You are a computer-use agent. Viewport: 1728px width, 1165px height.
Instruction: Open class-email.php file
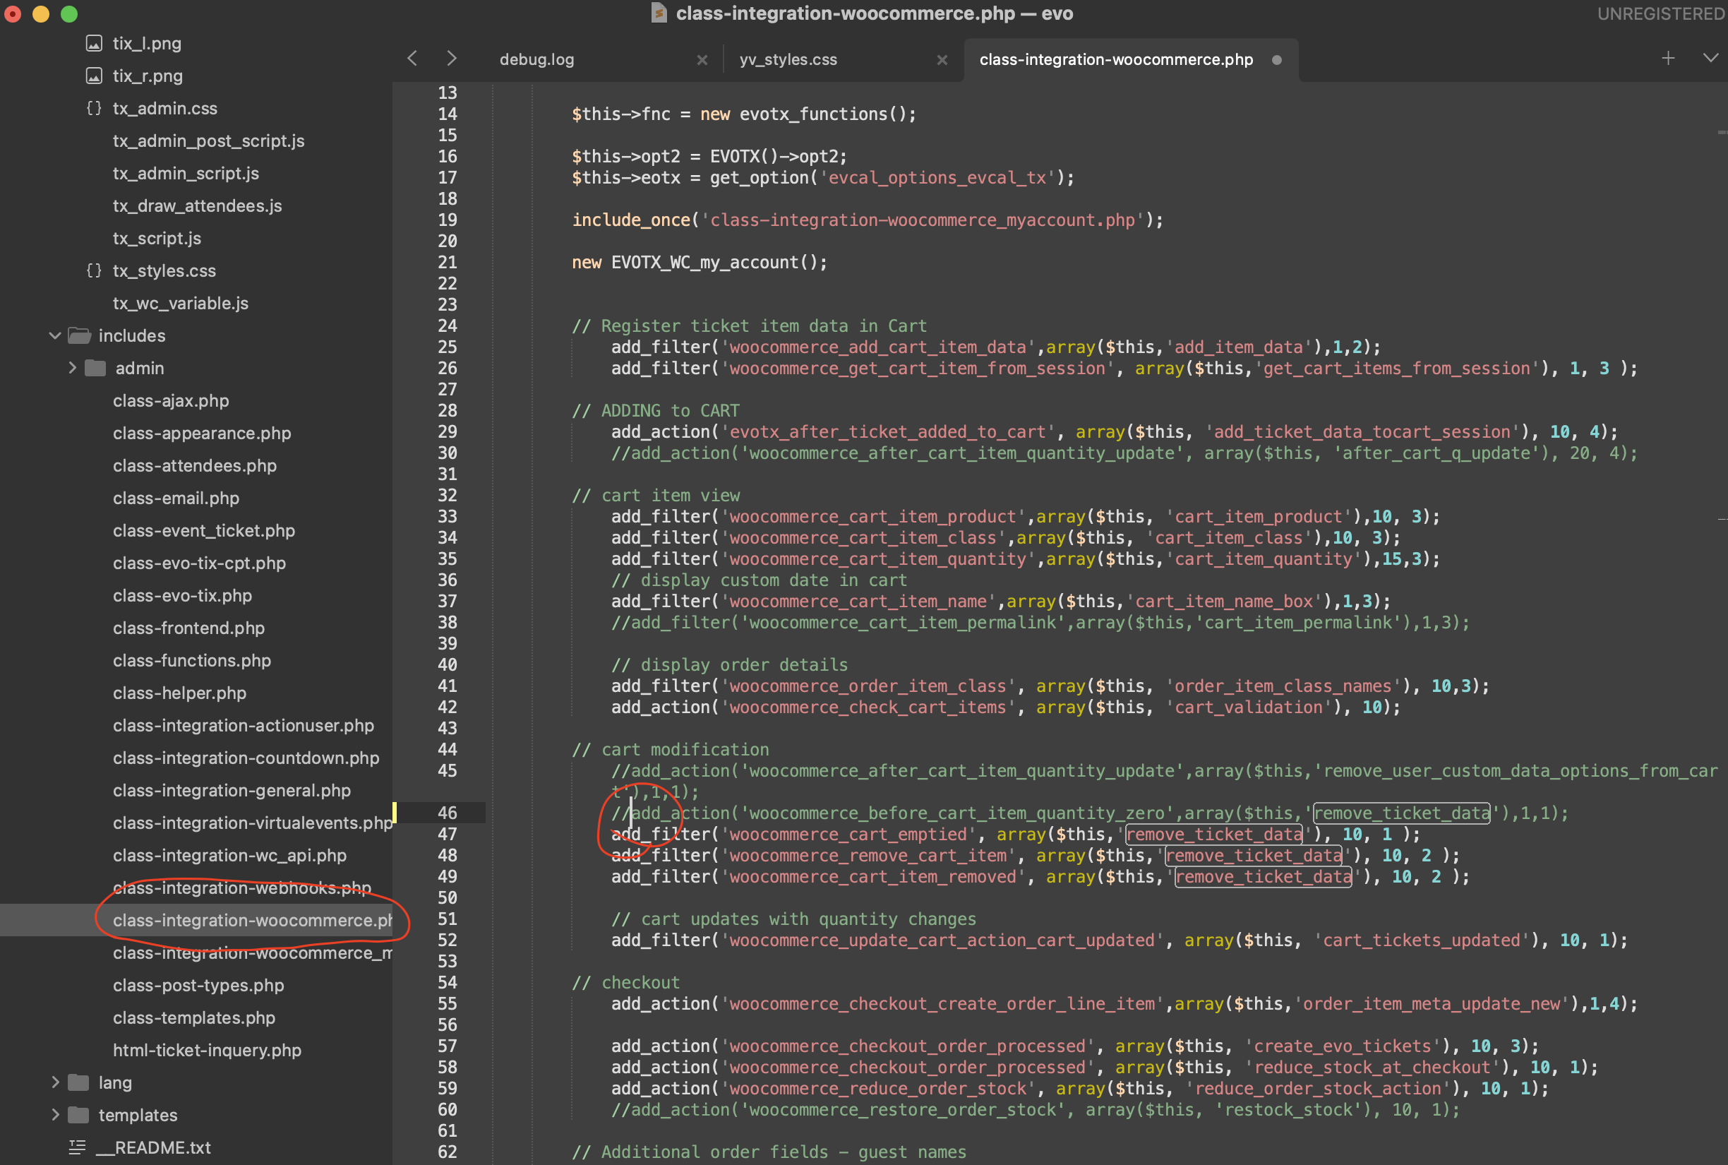pos(176,498)
